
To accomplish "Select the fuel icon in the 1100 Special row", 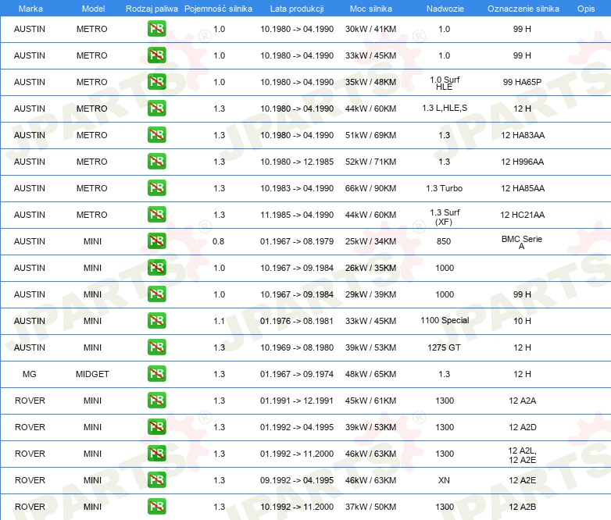I will [156, 321].
